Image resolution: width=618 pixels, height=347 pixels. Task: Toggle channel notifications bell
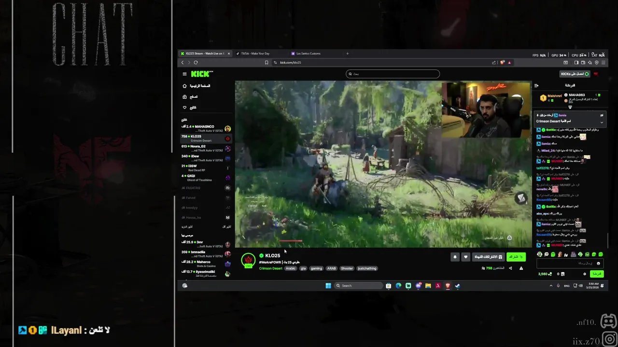coord(455,257)
